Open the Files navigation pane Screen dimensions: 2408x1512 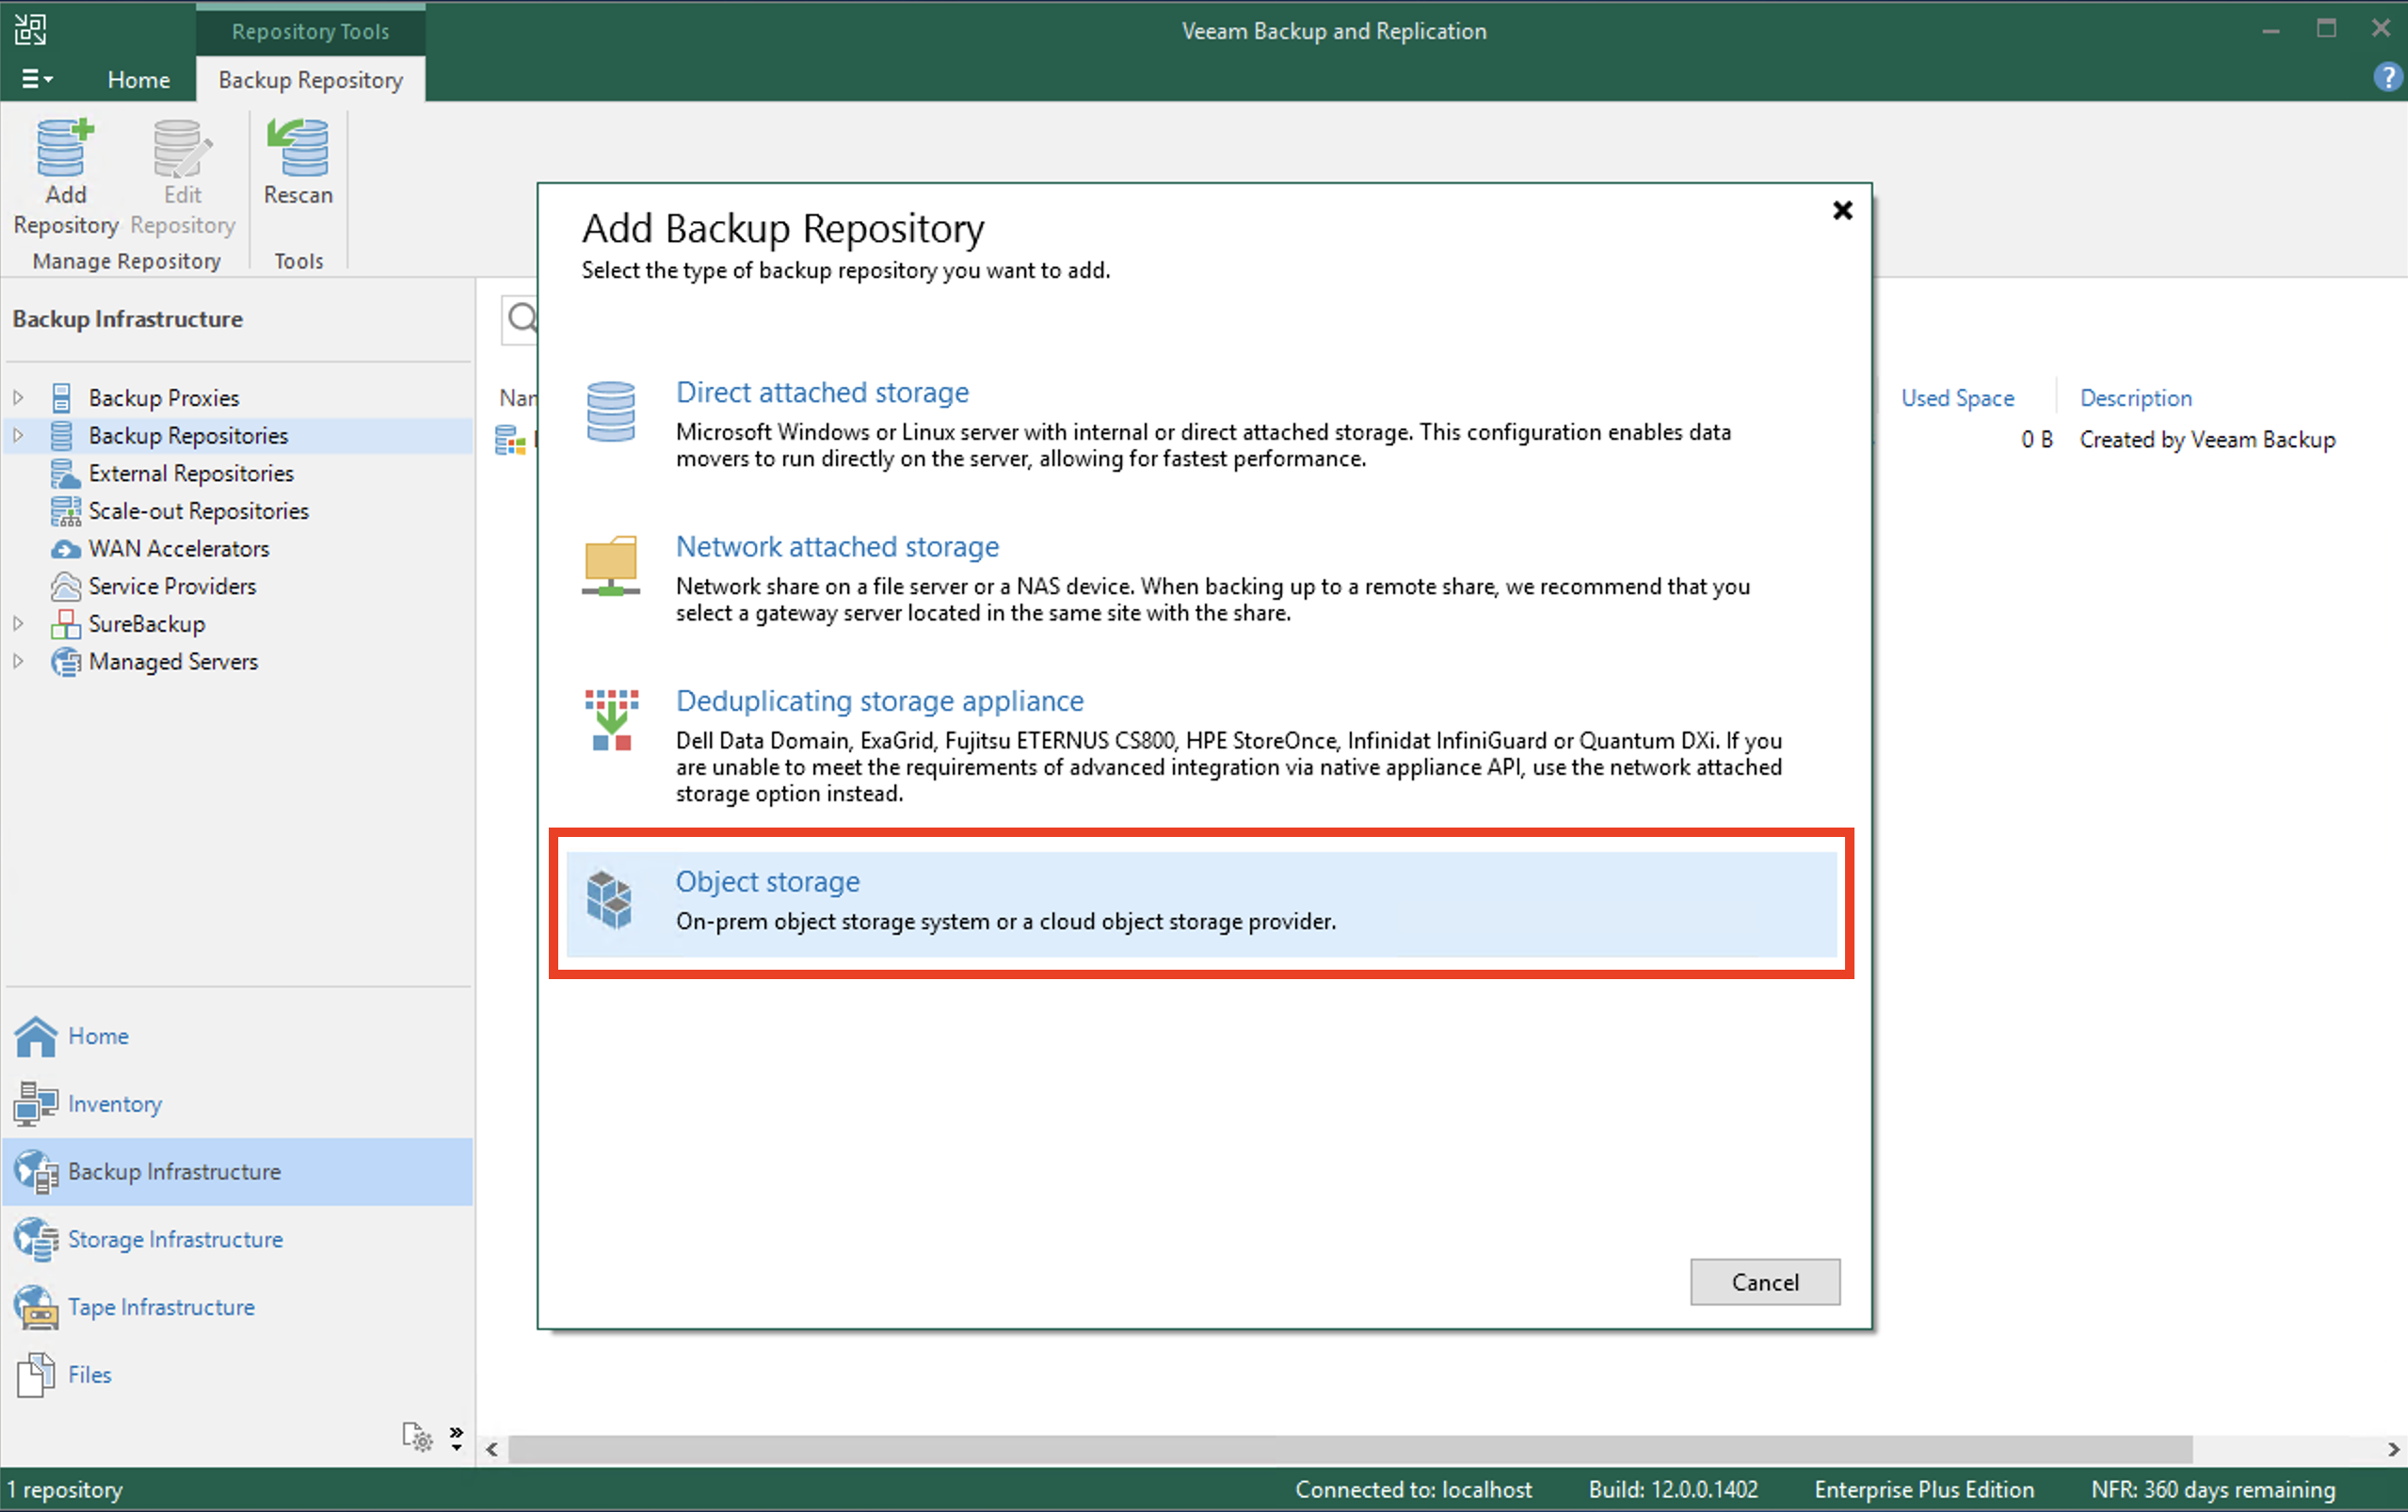(x=238, y=1374)
